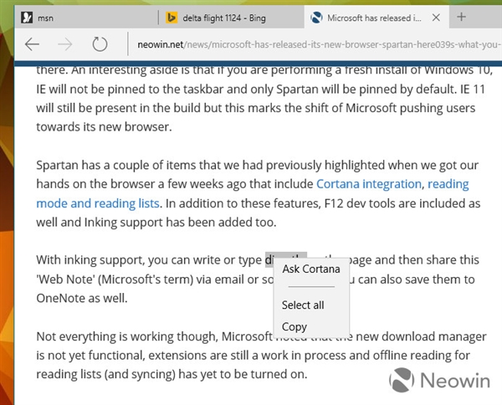This screenshot has width=502, height=405.
Task: Switch to delta flight 1124 - Bing tab
Action: coord(232,18)
